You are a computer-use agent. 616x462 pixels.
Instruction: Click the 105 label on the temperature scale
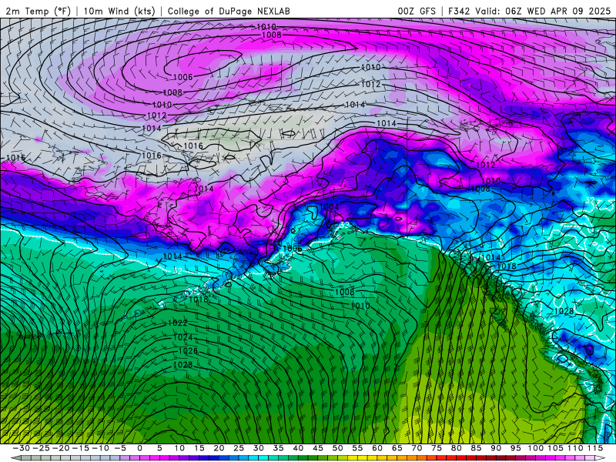point(555,448)
